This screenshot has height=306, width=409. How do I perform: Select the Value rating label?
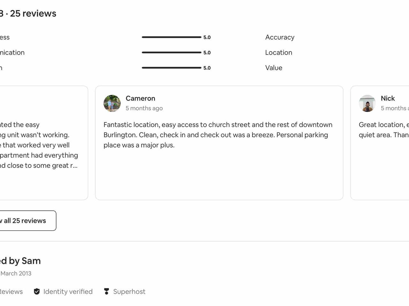(274, 68)
